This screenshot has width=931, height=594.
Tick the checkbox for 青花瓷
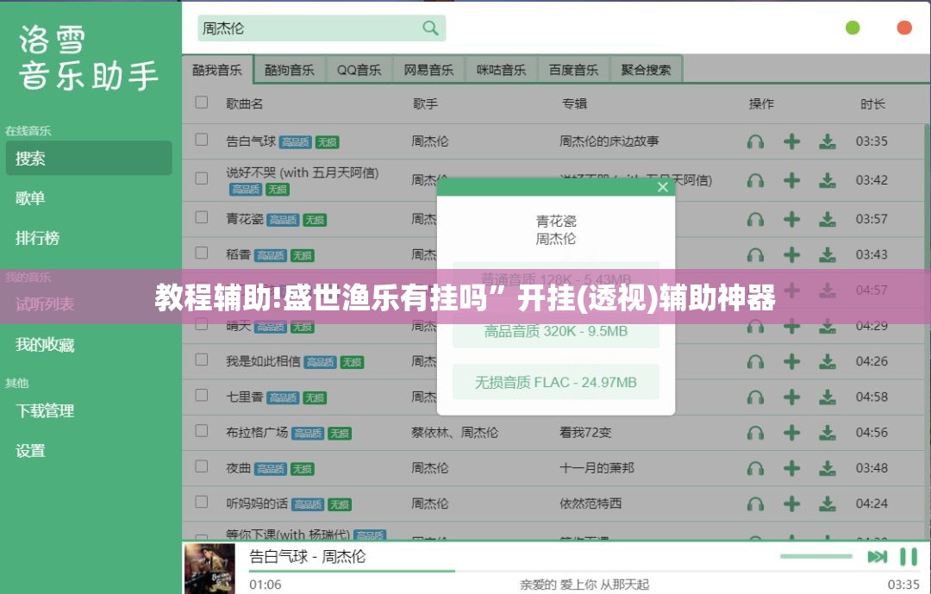[201, 217]
